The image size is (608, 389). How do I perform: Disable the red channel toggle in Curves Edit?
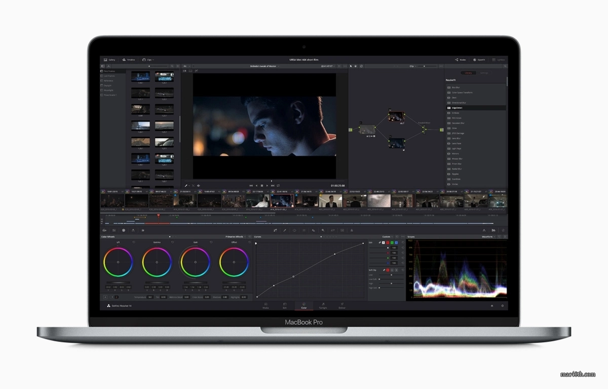click(388, 242)
